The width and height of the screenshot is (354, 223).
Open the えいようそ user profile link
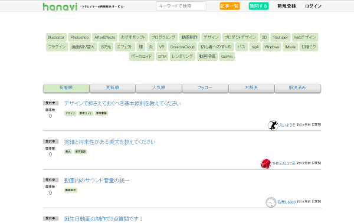coord(287,125)
